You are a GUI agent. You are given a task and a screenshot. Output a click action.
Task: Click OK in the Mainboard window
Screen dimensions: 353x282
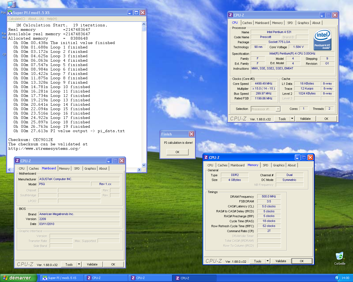pyautogui.click(x=113, y=264)
